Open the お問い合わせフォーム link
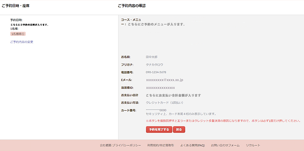This screenshot has width=304, height=151. [x=225, y=145]
